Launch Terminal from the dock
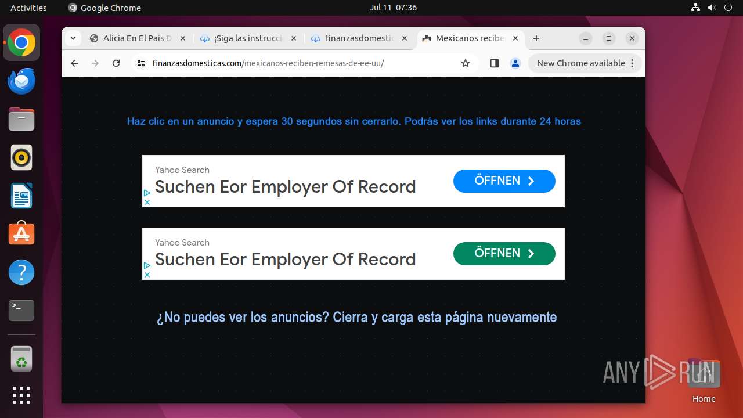 pyautogui.click(x=21, y=311)
